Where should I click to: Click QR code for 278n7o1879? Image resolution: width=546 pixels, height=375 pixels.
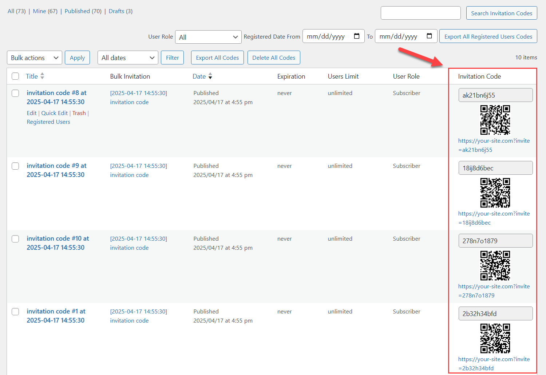(x=495, y=266)
